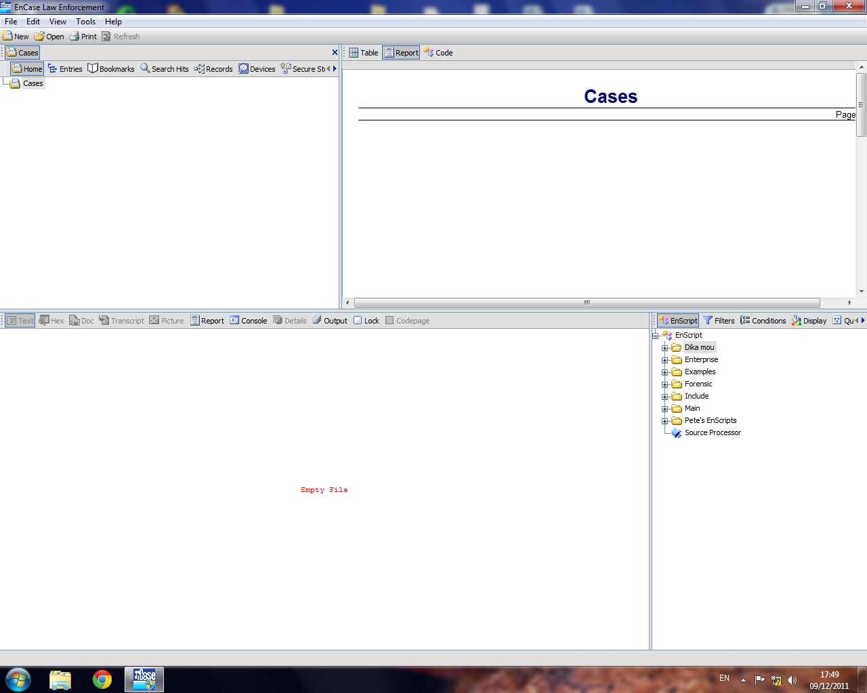The image size is (867, 693).
Task: Open the File menu
Action: 11,22
